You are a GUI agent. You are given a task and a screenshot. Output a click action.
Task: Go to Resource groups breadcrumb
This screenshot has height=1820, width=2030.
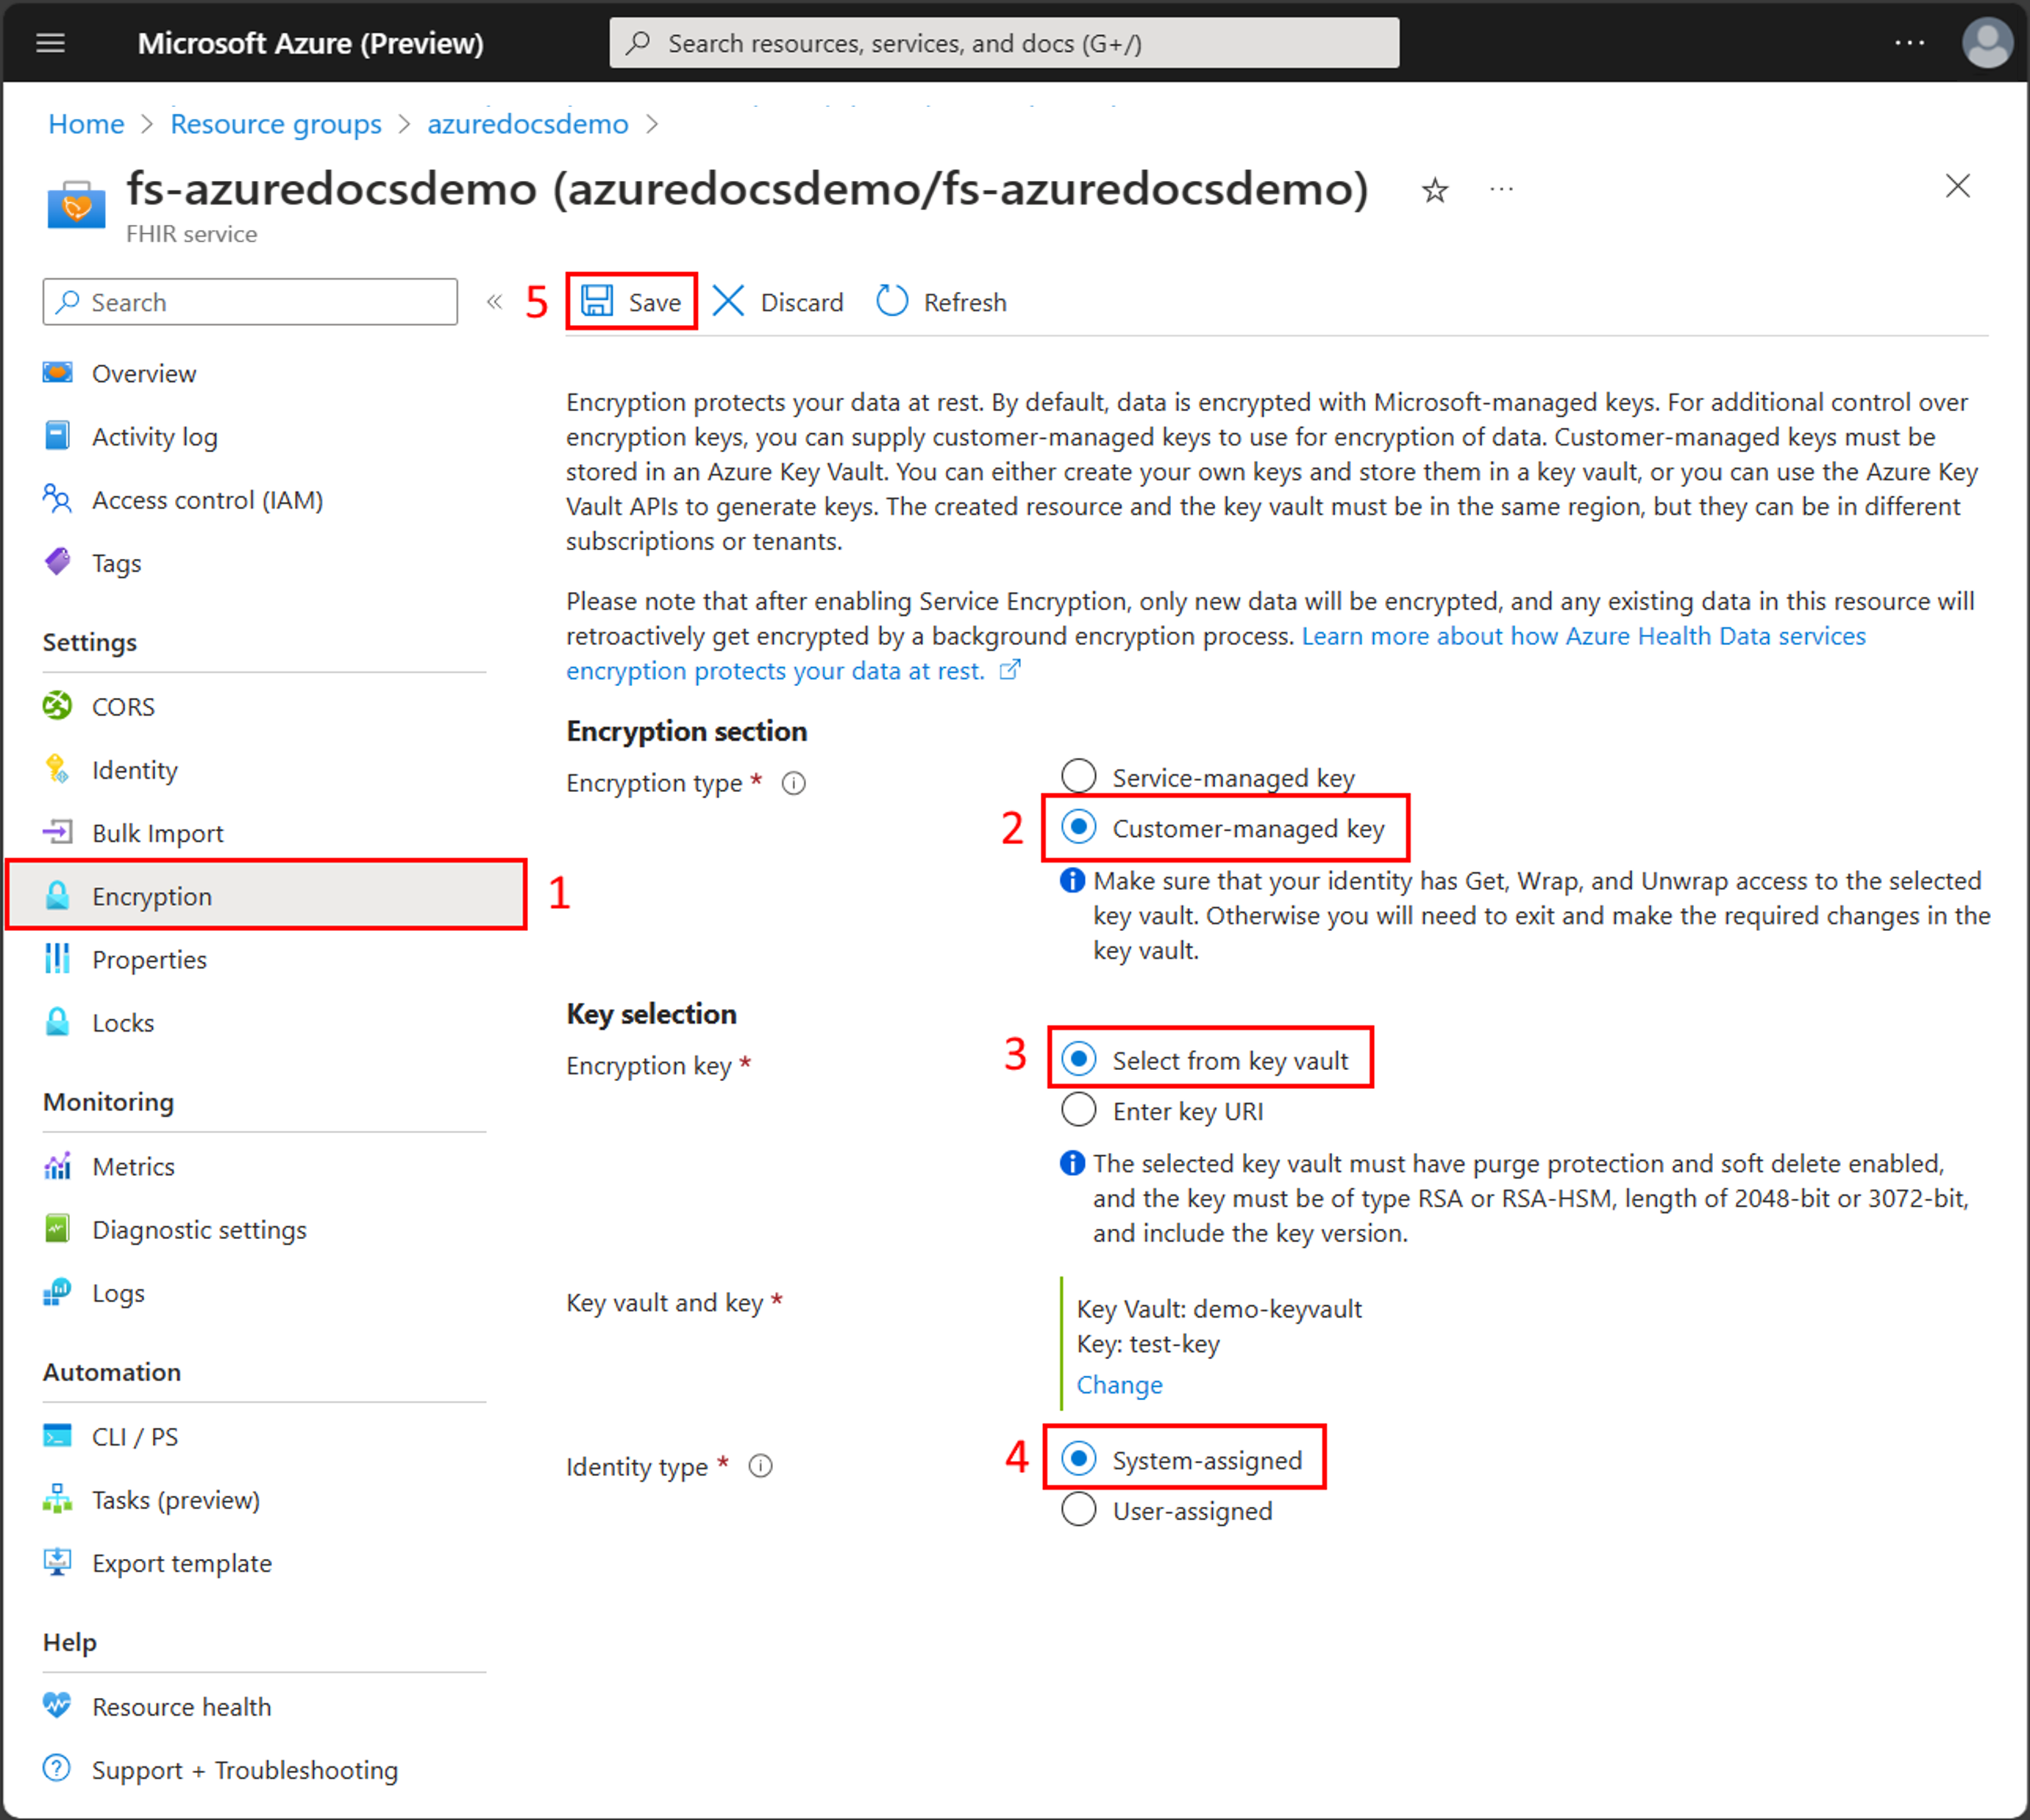276,124
